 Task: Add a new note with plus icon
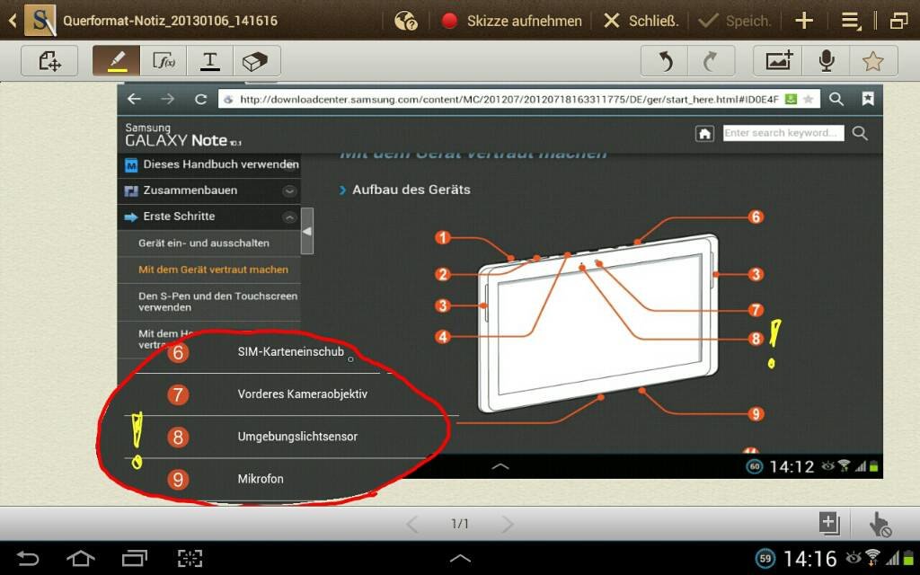[804, 22]
